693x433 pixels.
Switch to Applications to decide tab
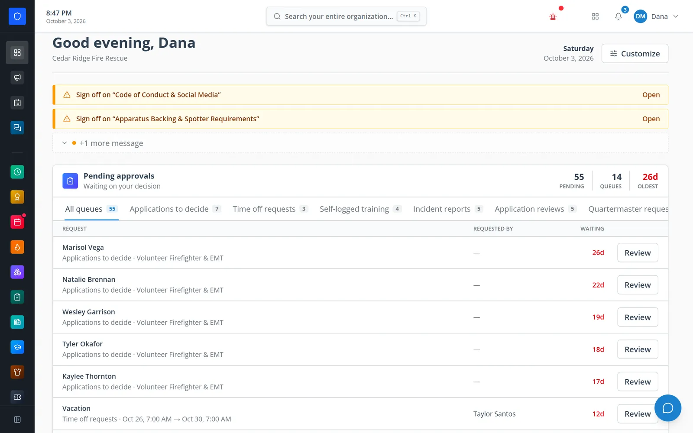175,209
